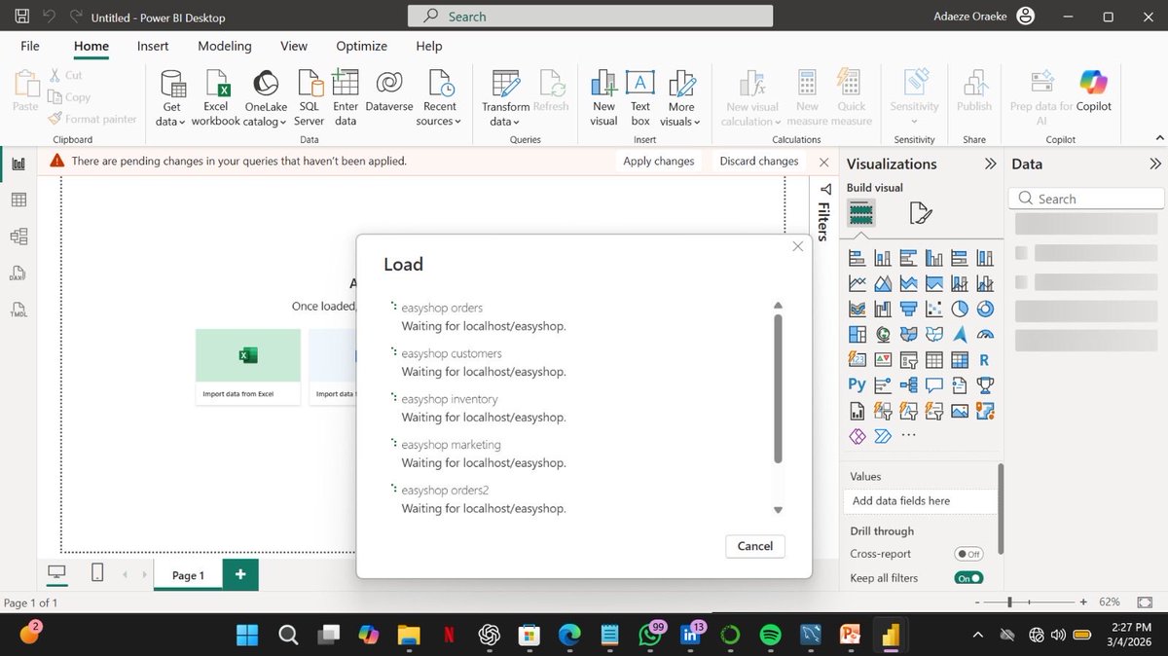
Task: Dismiss the pending changes warning bar
Action: coord(824,162)
